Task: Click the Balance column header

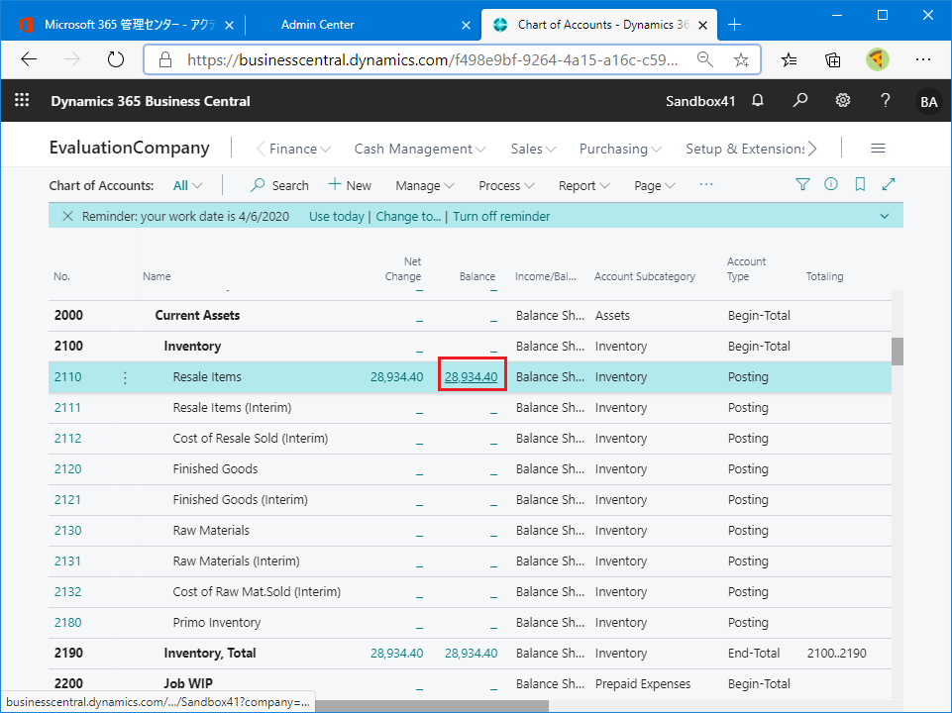Action: tap(477, 276)
